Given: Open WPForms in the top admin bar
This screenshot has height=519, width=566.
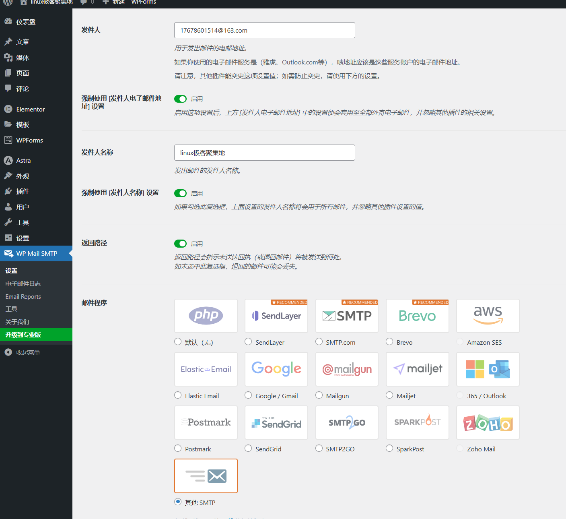Looking at the screenshot, I should pyautogui.click(x=144, y=2).
